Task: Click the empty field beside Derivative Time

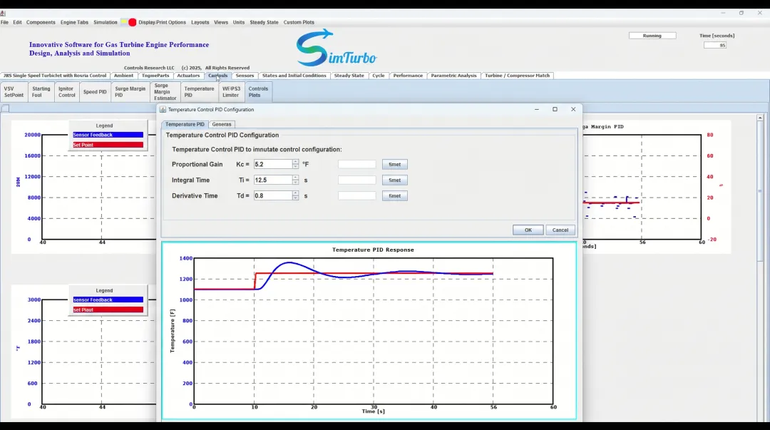Action: (357, 195)
